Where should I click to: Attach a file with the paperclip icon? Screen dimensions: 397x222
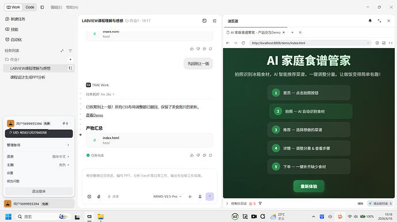(x=99, y=197)
